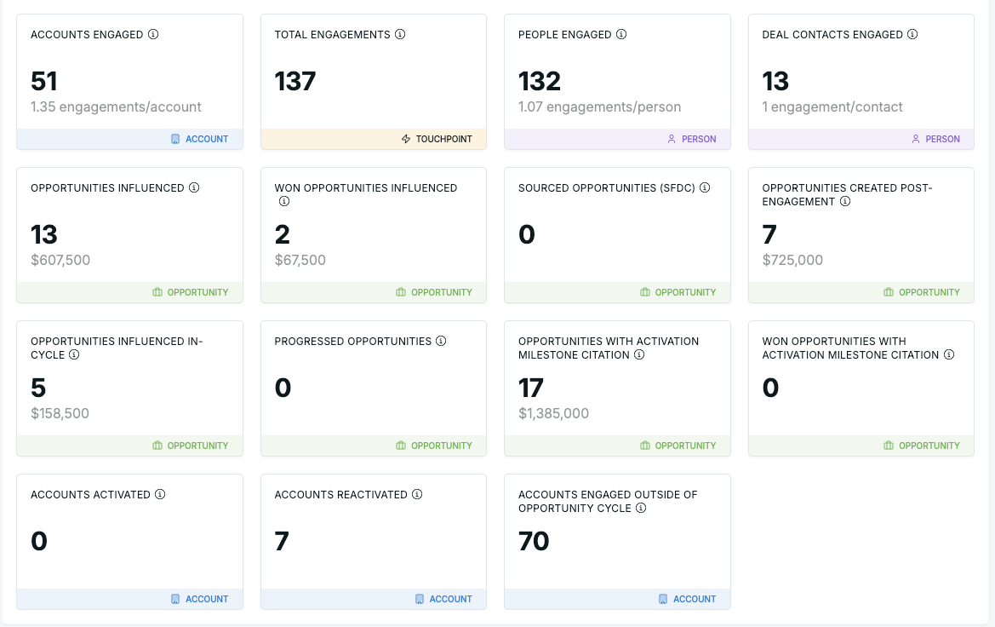This screenshot has height=627, width=995.
Task: Click the 132 People Engaged value
Action: 540,81
